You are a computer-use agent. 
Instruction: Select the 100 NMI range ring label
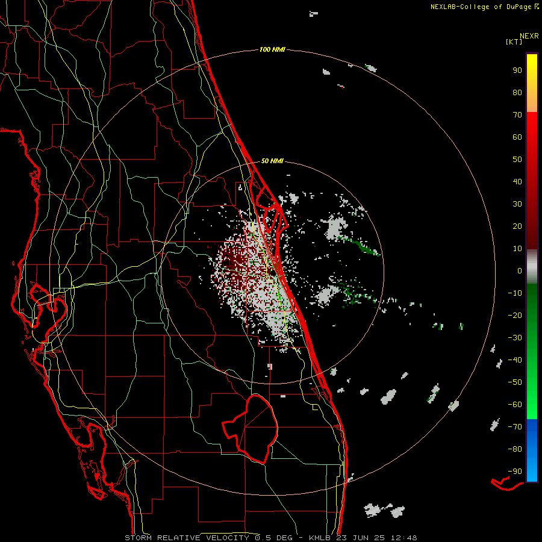272,49
